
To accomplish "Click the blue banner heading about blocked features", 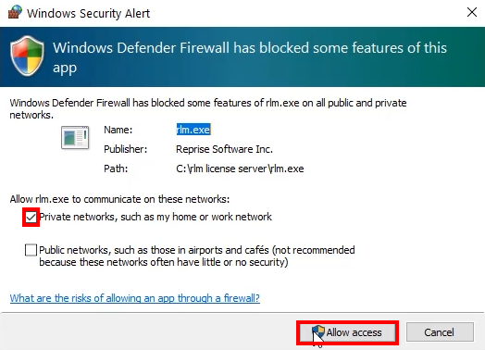I will 250,57.
